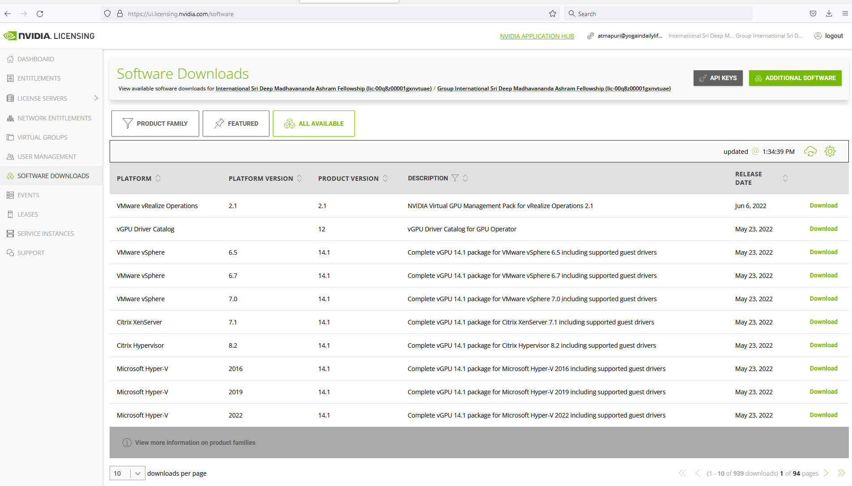
Task: Click the API Keys button
Action: pyautogui.click(x=718, y=78)
